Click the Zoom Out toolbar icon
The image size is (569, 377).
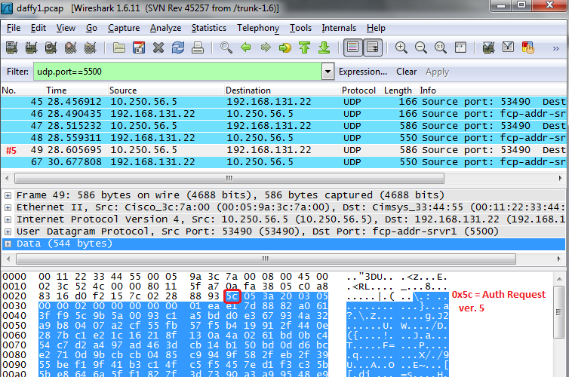[420, 48]
